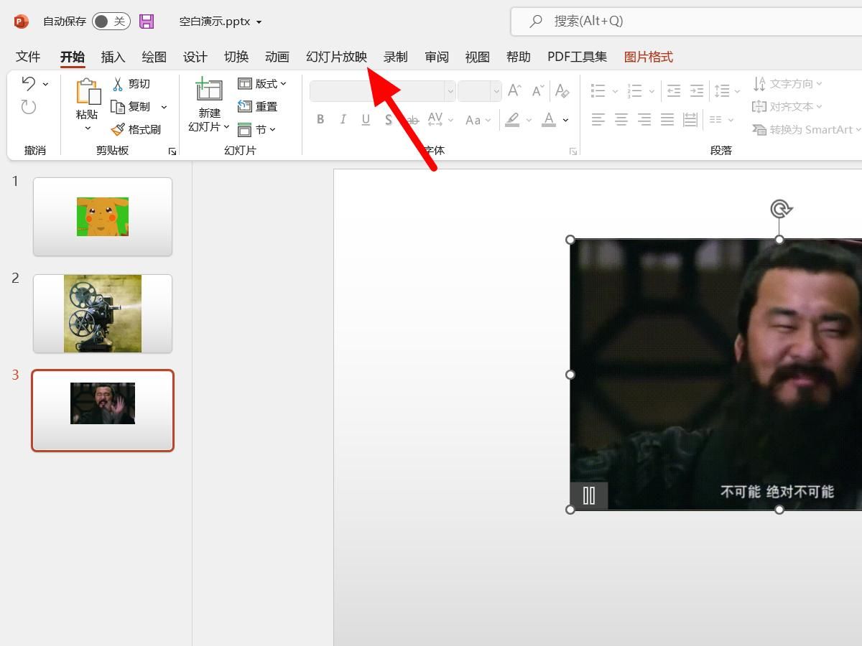Screen dimensions: 862x646
Task: Click the align left icon
Action: (x=598, y=120)
